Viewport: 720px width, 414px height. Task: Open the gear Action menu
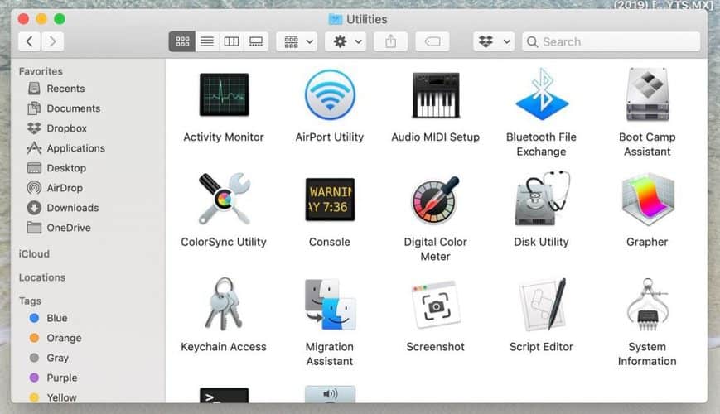[346, 41]
